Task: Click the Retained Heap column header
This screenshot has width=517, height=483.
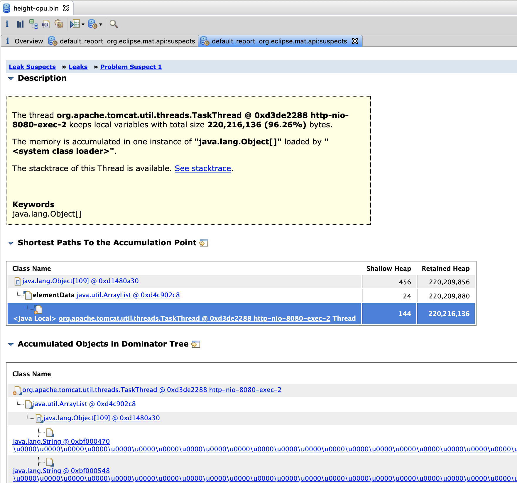Action: pos(446,268)
